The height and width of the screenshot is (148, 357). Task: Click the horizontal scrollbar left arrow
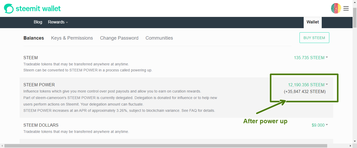(x=2, y=146)
